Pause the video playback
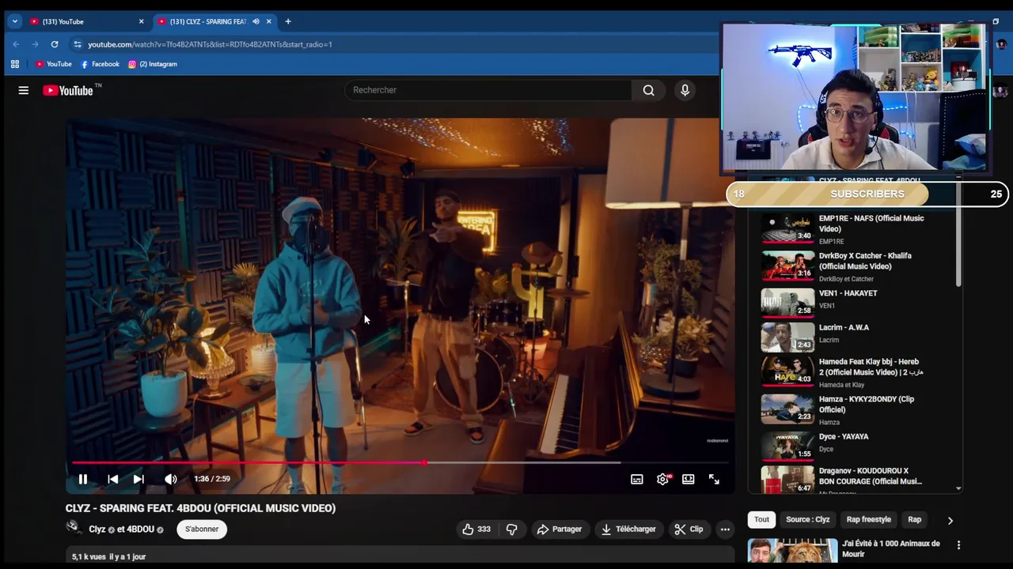1013x569 pixels. (x=82, y=479)
